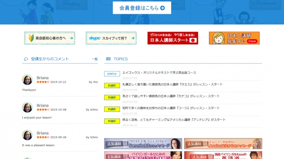Screen dimensions: 284x159
Task: Click the 会員登録はこちら registration button
Action: point(142,8)
